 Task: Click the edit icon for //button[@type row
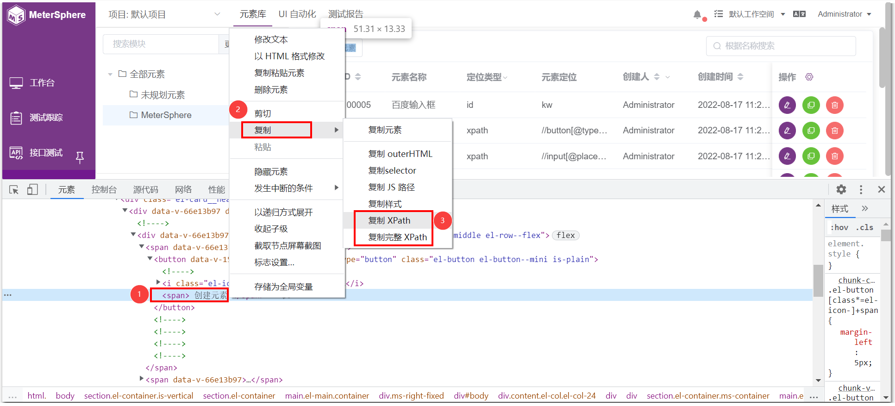(x=787, y=131)
